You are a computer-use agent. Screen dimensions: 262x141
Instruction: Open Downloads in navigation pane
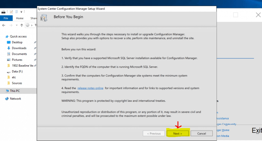19,48
